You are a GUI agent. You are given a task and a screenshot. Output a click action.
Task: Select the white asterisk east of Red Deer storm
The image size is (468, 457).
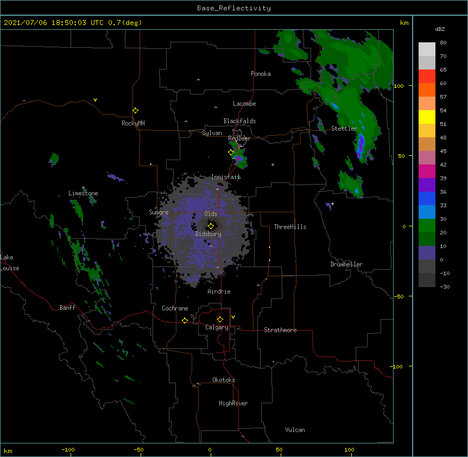click(x=273, y=164)
